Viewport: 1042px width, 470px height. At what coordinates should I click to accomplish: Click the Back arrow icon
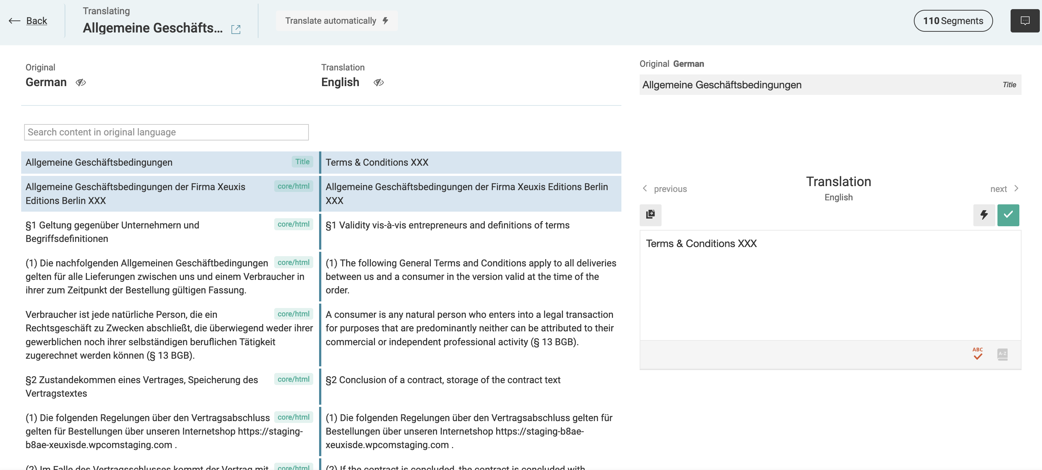click(15, 20)
